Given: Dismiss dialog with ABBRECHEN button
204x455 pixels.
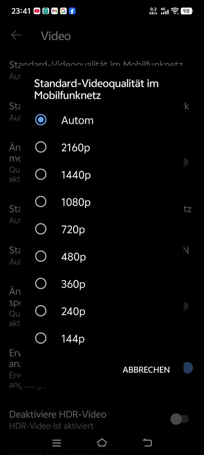Looking at the screenshot, I should pos(146,370).
